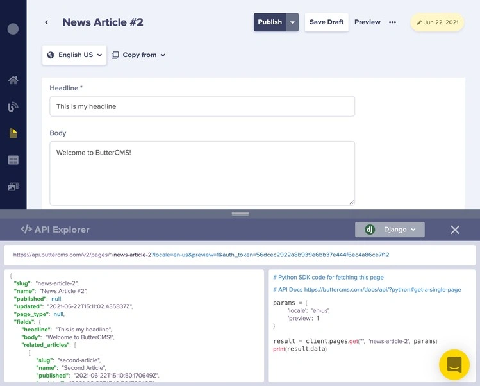Click the Publish button
The height and width of the screenshot is (386, 480).
270,22
